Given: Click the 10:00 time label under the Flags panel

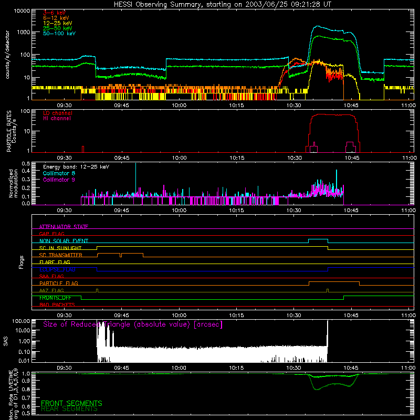Looking at the screenshot, I should 179,316.
